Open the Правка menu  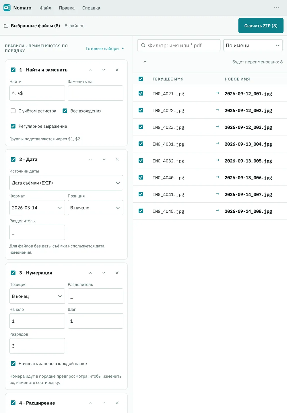click(x=67, y=8)
